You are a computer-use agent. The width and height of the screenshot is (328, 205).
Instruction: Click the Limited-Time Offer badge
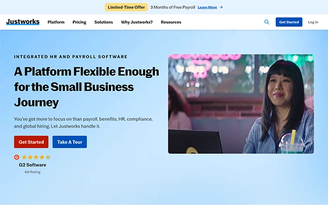coord(126,7)
